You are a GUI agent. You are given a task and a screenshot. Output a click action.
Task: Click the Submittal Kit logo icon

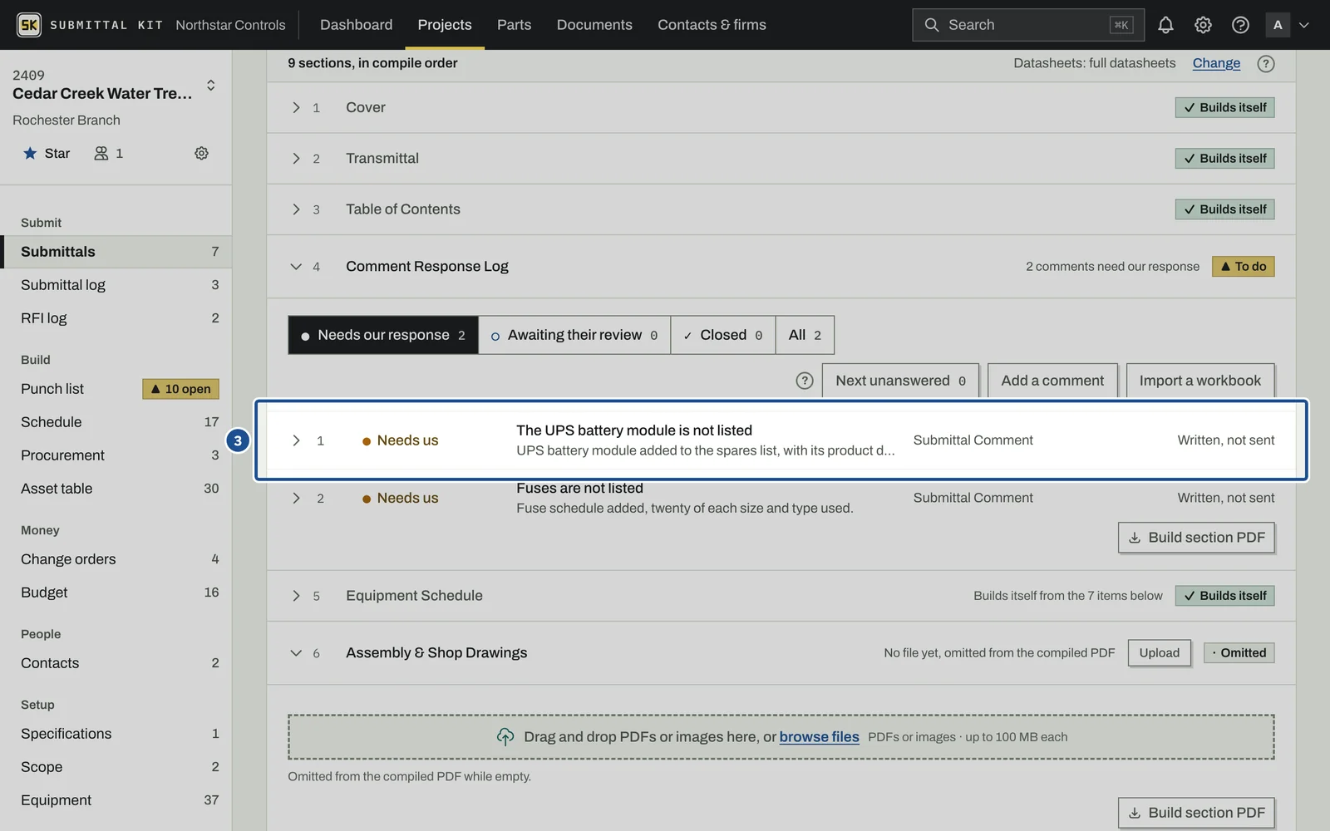29,25
